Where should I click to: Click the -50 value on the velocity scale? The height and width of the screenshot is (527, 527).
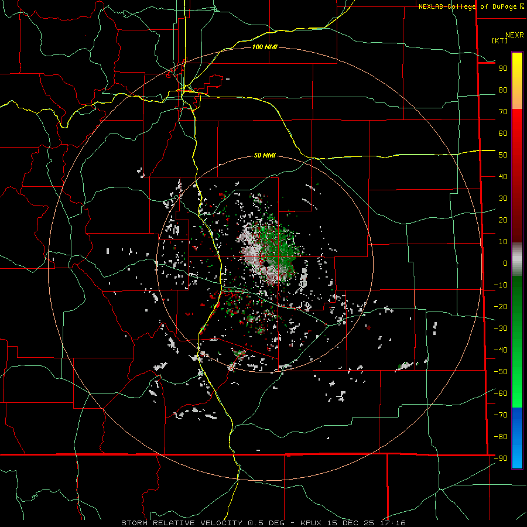tap(501, 372)
